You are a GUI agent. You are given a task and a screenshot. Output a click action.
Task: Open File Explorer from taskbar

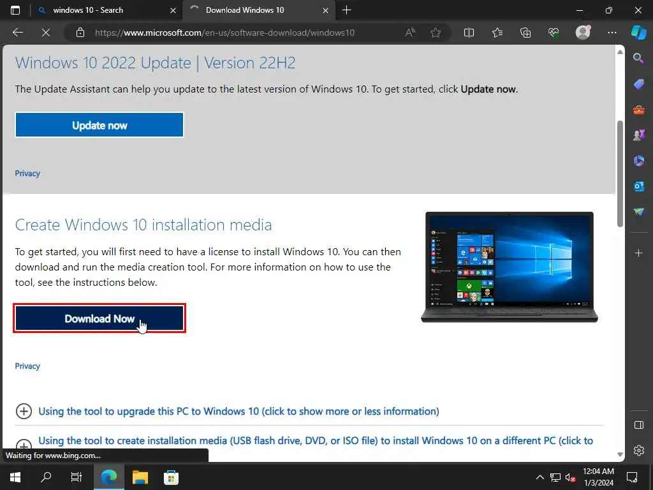(140, 477)
